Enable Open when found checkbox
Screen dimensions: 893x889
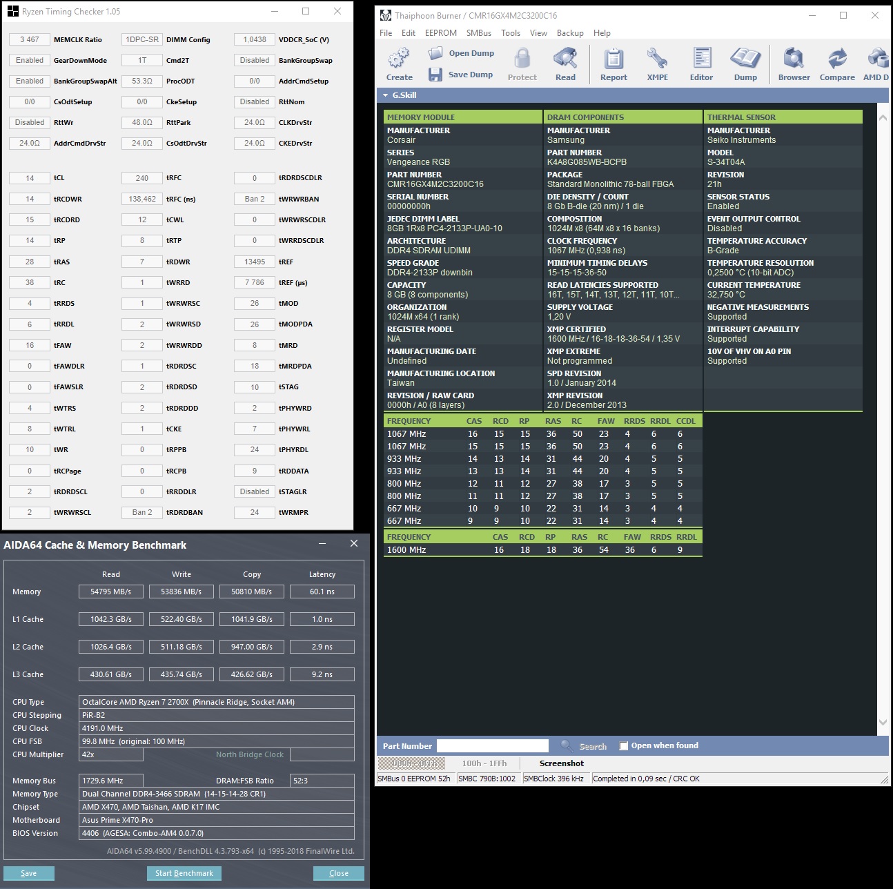click(624, 746)
